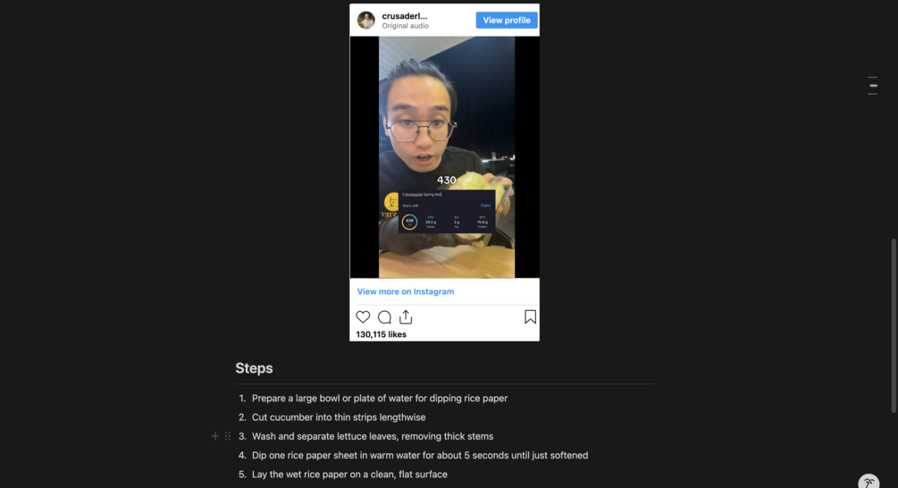This screenshot has width=898, height=488.
Task: Click the crusaderl profile avatar
Action: pos(366,20)
